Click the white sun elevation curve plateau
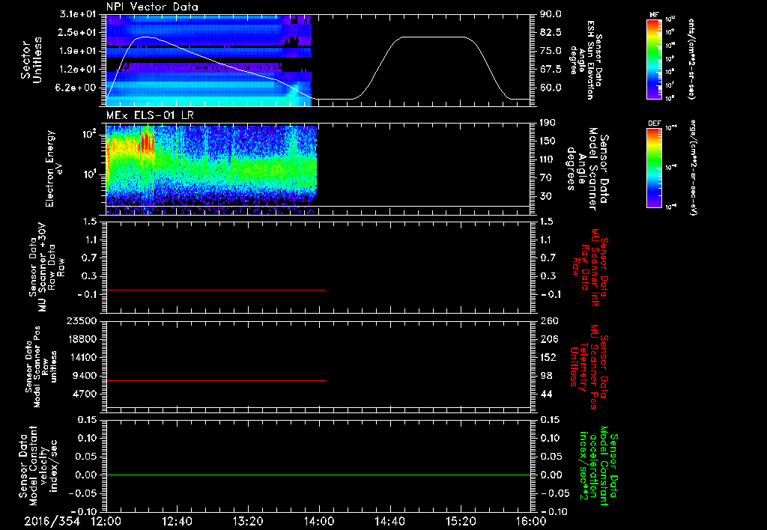The height and width of the screenshot is (530, 767). pos(434,37)
